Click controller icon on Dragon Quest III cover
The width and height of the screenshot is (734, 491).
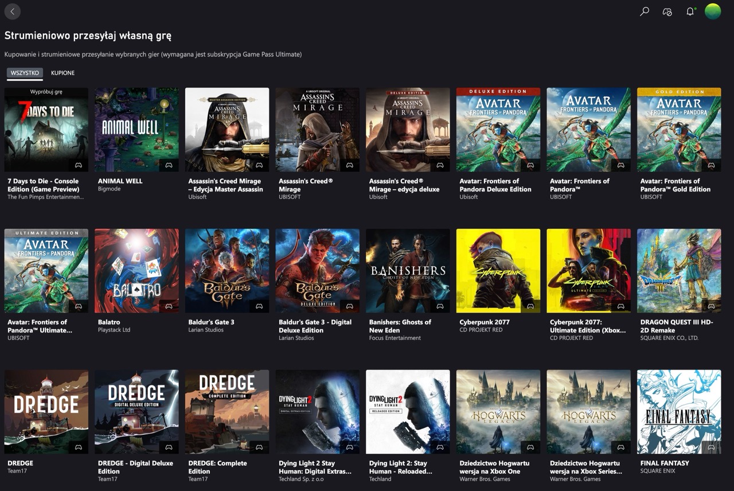pyautogui.click(x=712, y=306)
